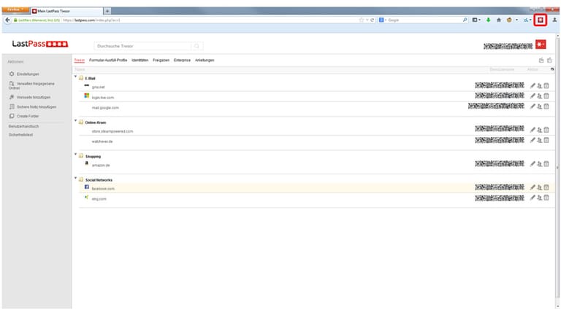561x315 pixels.
Task: Open a new tab with the plus button
Action: 107,11
